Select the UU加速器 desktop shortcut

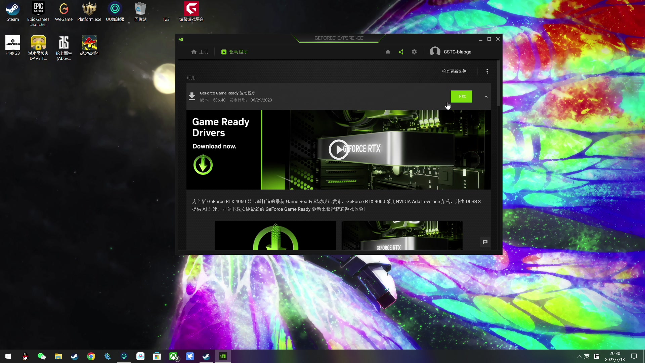115,12
